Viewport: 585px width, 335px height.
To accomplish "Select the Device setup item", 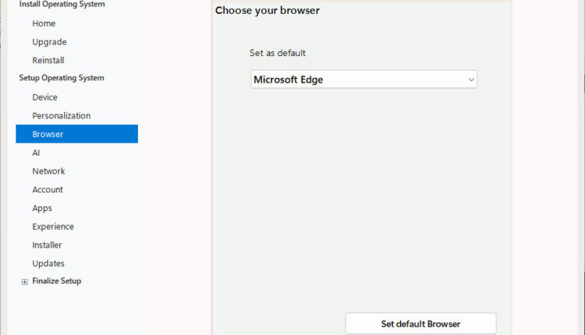I will (x=44, y=97).
